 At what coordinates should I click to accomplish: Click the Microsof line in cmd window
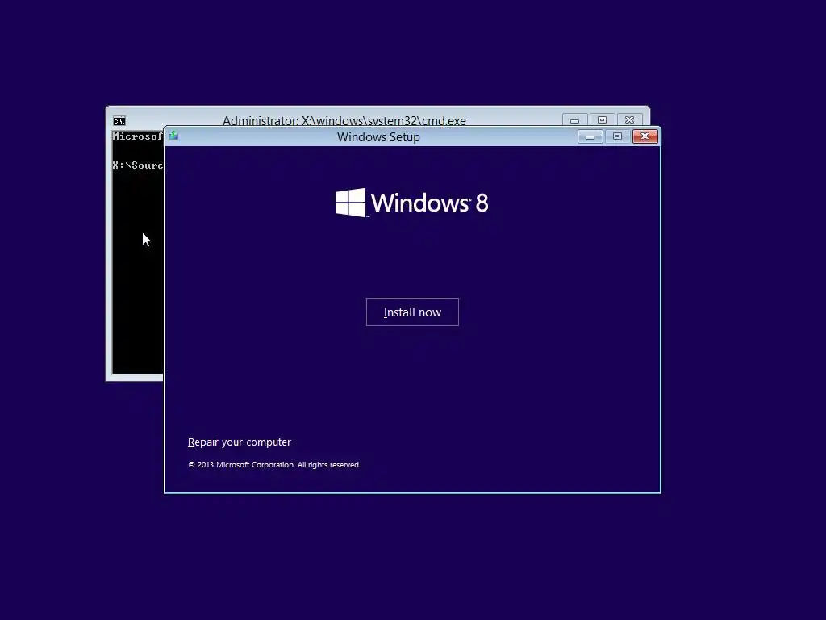(137, 136)
